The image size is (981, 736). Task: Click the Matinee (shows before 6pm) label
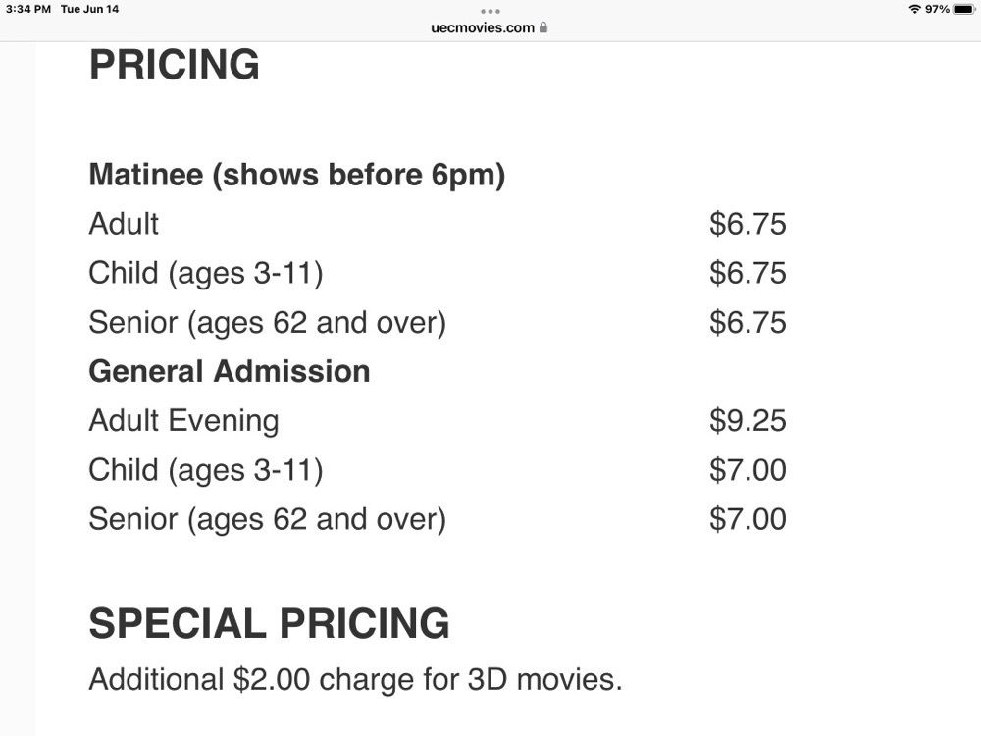pos(296,175)
